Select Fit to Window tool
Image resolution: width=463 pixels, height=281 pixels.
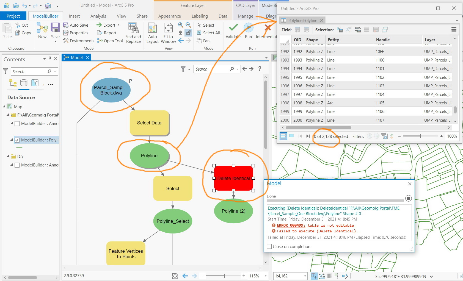168,28
